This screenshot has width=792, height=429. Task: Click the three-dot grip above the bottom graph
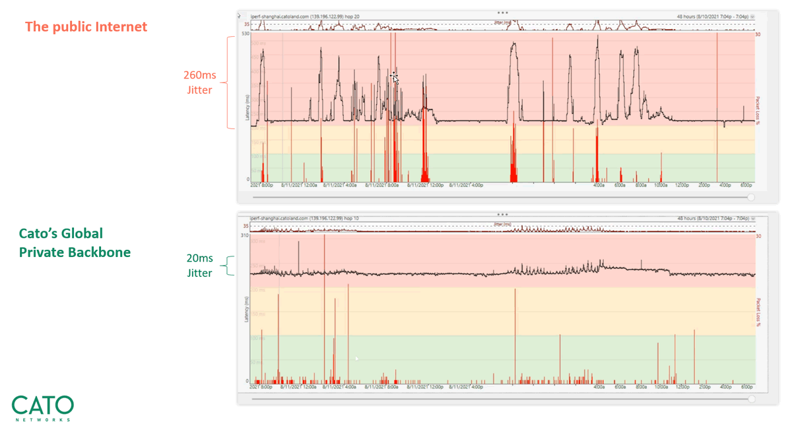502,214
